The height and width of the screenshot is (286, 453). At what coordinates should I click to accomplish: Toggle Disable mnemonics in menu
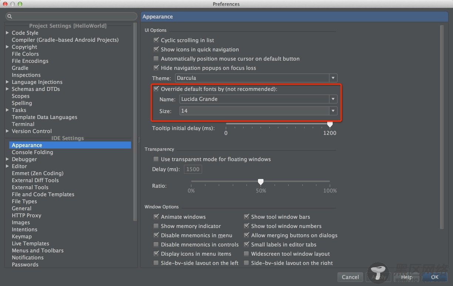[156, 235]
